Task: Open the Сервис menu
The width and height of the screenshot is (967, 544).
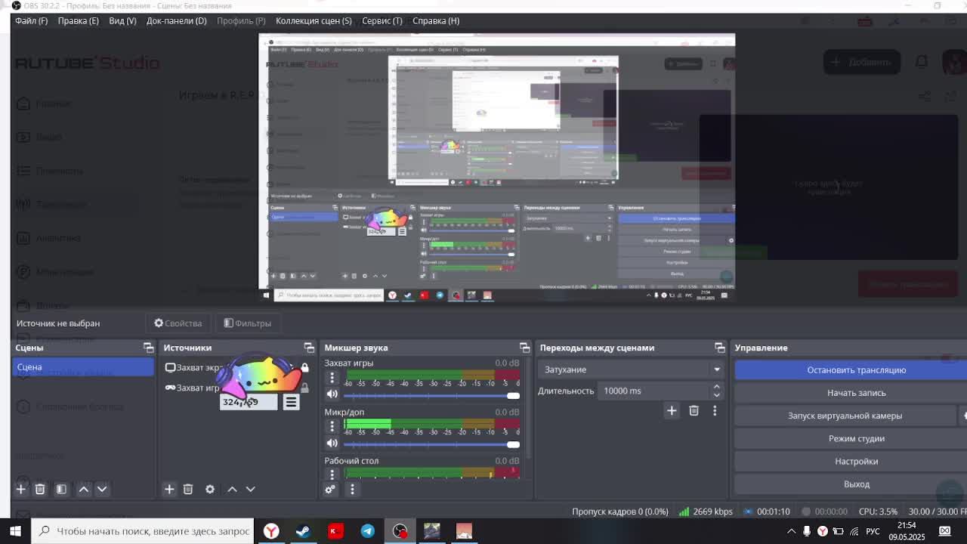Action: [x=382, y=20]
